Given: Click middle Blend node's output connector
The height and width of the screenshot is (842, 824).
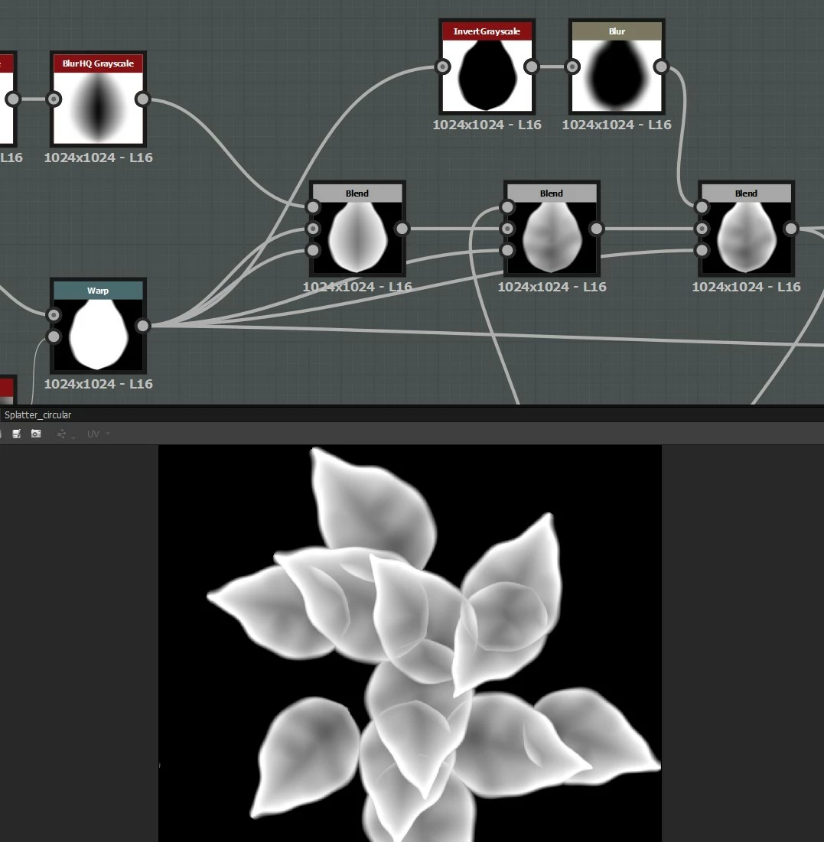Looking at the screenshot, I should click(x=596, y=229).
